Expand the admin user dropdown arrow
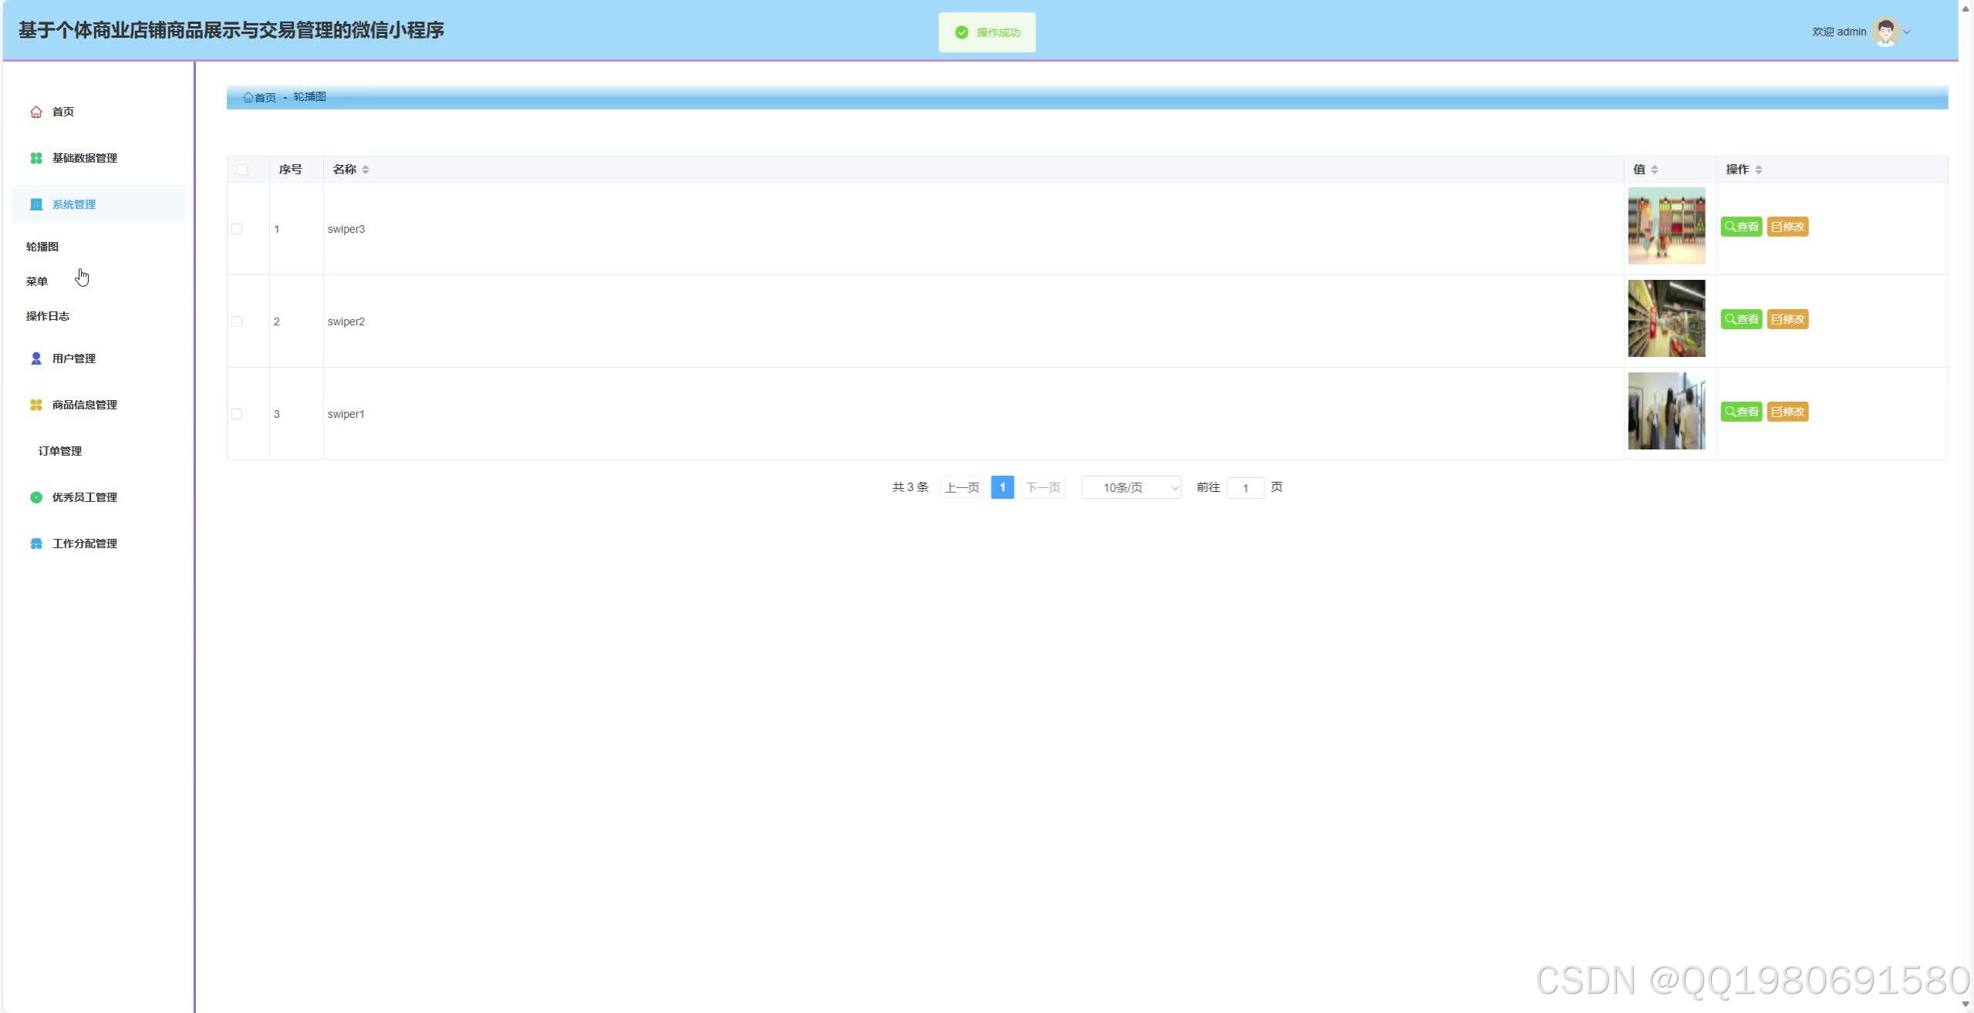This screenshot has height=1013, width=1974. point(1907,32)
